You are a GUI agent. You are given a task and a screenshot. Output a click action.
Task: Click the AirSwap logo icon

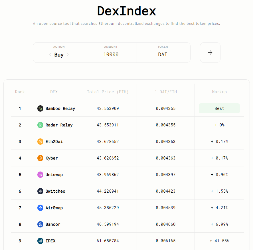tap(40, 208)
